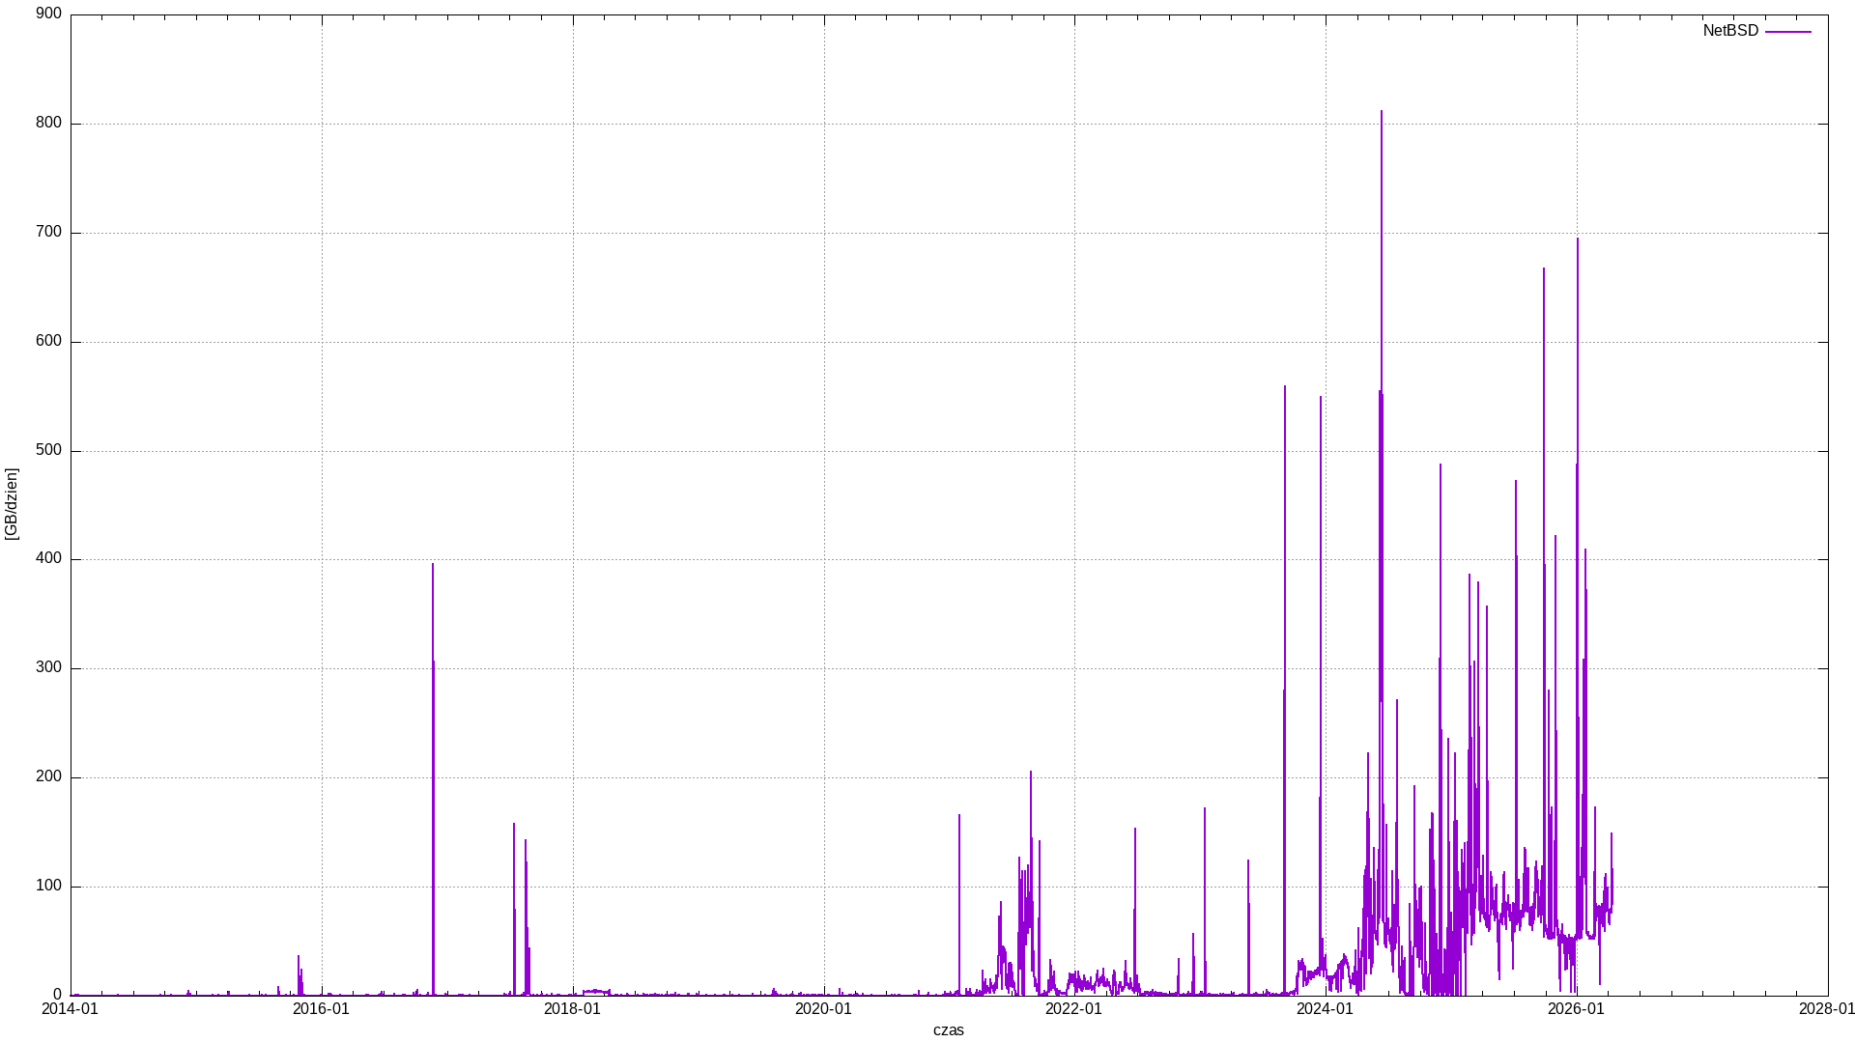The width and height of the screenshot is (1855, 1043).
Task: Click the purple legend line sample
Action: click(x=1787, y=32)
